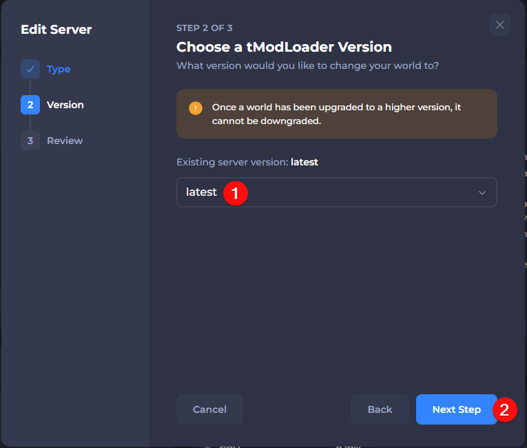527x448 pixels.
Task: Click the 'Existing server version: latest' text
Action: (247, 163)
